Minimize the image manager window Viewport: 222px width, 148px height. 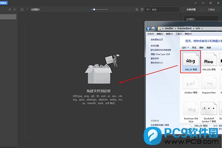(203, 3)
